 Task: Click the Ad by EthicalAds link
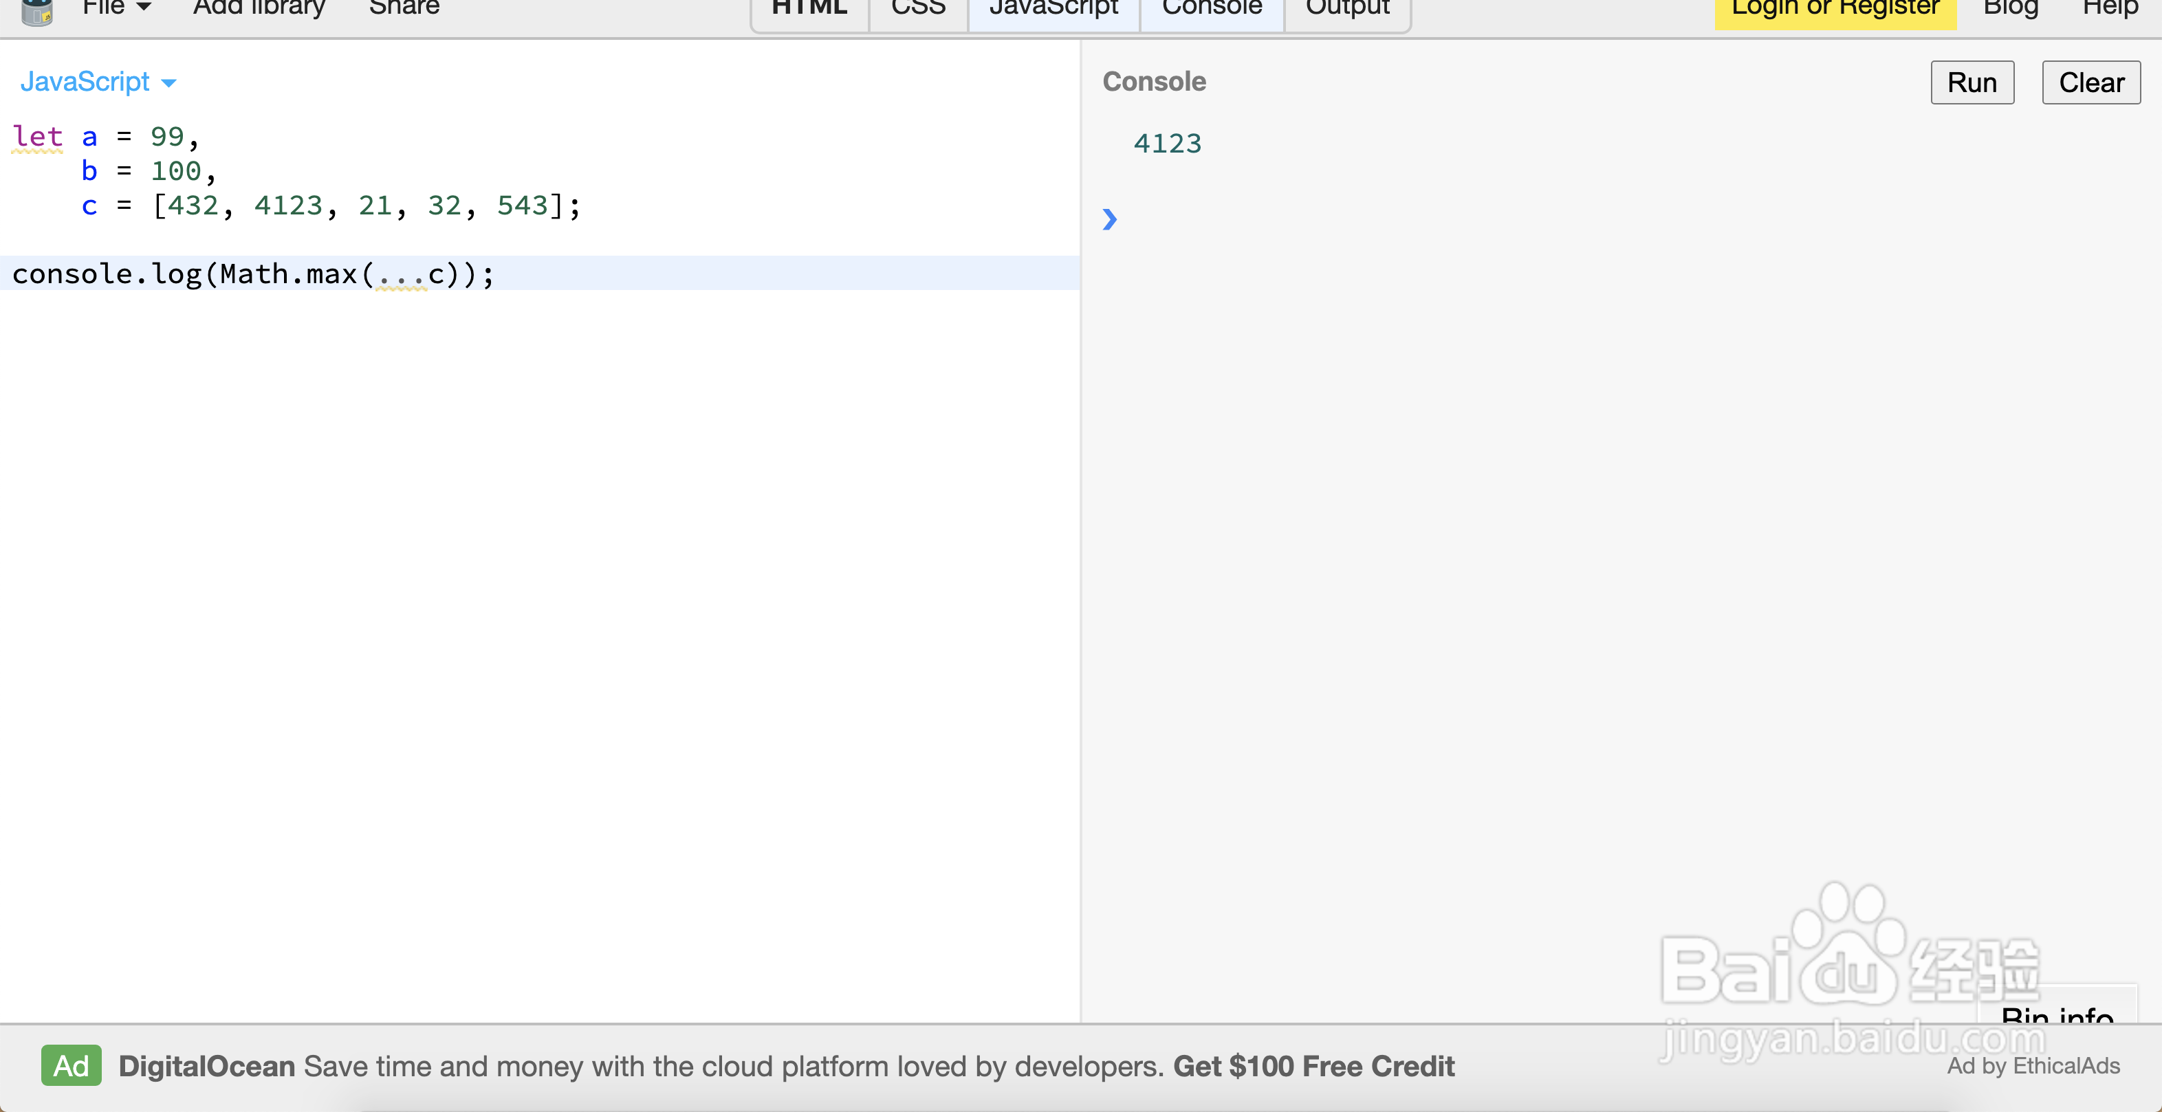(x=2033, y=1066)
